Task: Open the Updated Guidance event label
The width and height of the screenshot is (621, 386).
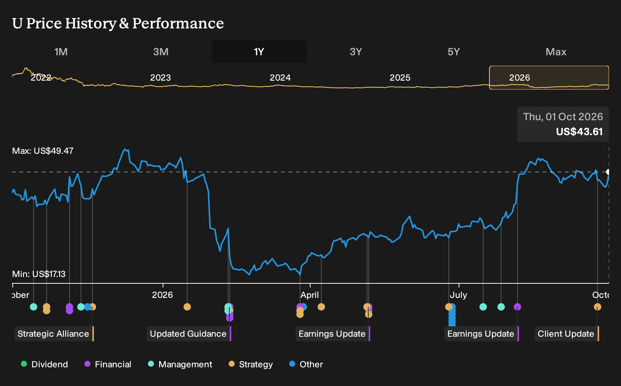Action: pos(189,334)
